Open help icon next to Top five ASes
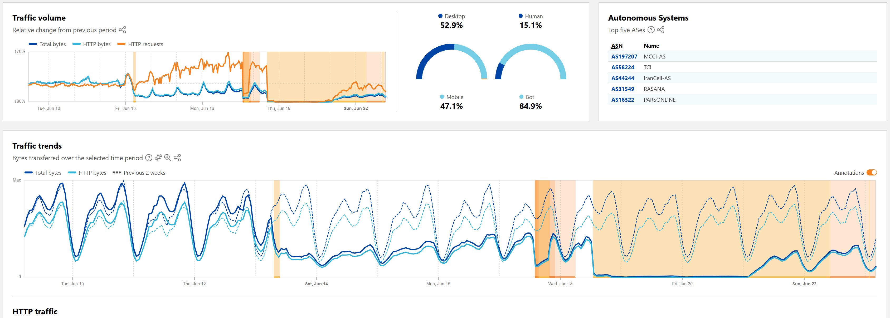890x318 pixels. [651, 30]
